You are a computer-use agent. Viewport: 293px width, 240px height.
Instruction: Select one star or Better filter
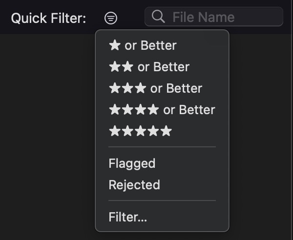click(x=143, y=45)
